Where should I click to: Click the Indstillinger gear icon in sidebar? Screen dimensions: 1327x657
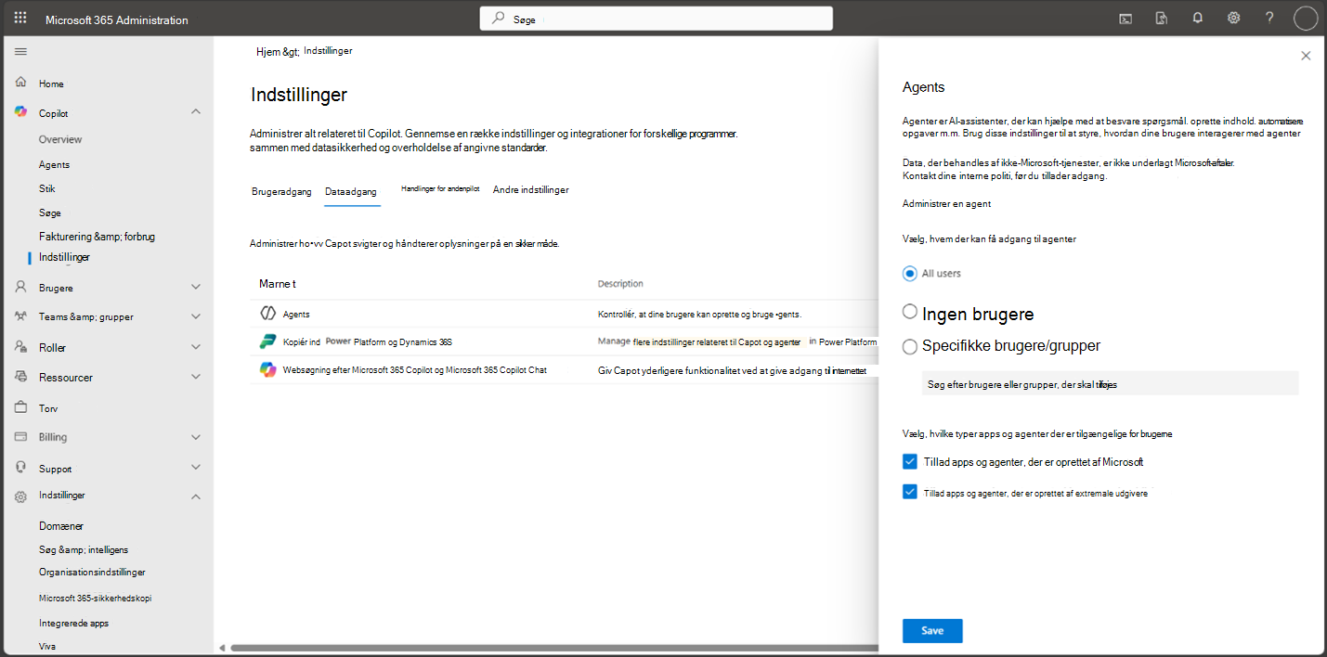[x=20, y=496]
